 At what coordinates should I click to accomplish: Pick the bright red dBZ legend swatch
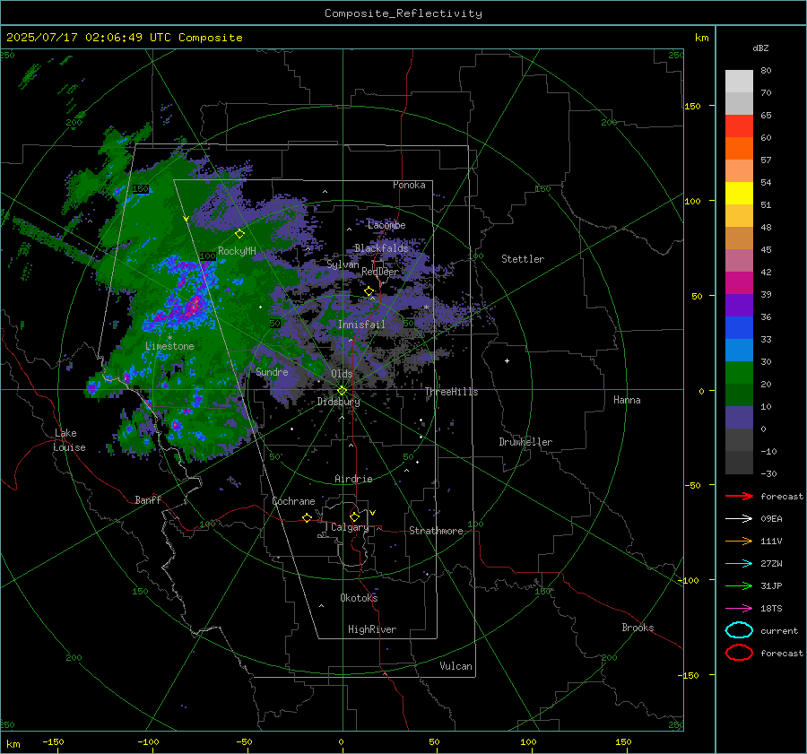[x=739, y=126]
